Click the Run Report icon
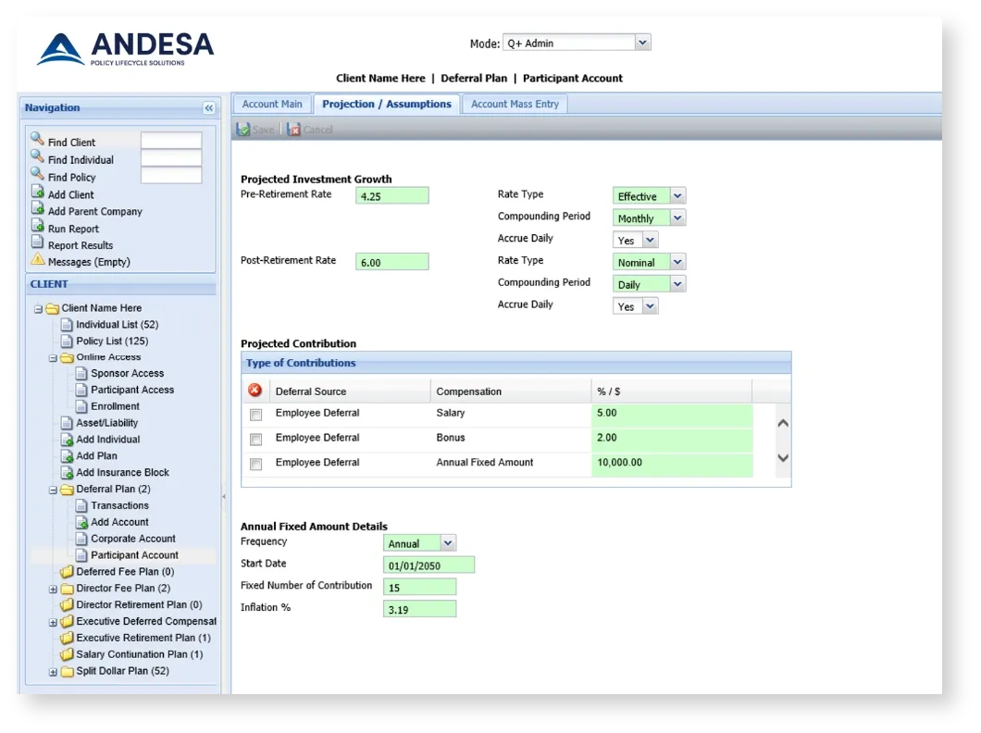 click(38, 226)
